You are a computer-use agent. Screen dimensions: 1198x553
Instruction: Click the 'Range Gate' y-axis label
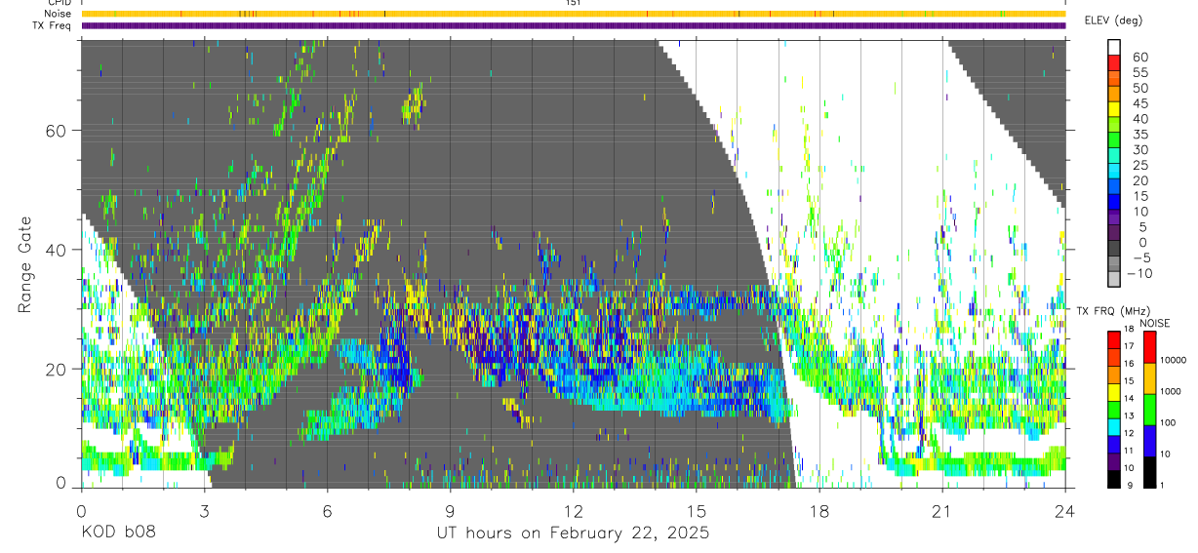click(x=26, y=264)
